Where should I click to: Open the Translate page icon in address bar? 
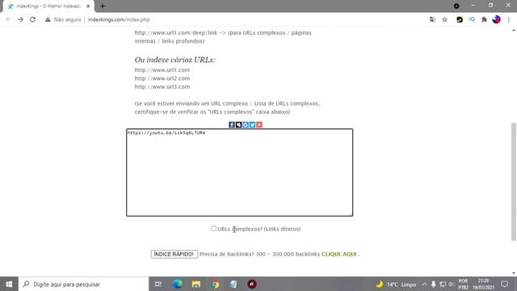[x=432, y=19]
